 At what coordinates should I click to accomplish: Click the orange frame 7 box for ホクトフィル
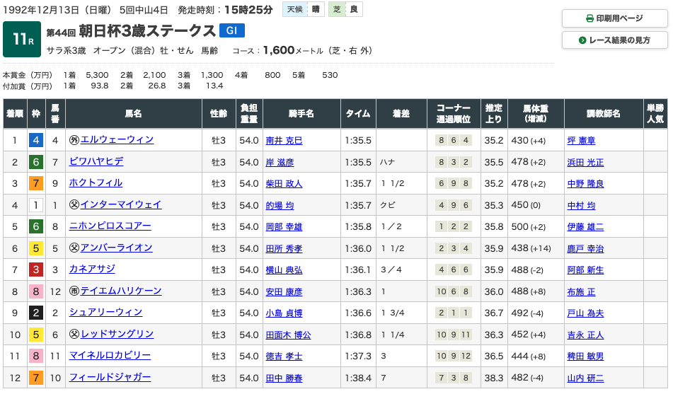[x=35, y=184]
